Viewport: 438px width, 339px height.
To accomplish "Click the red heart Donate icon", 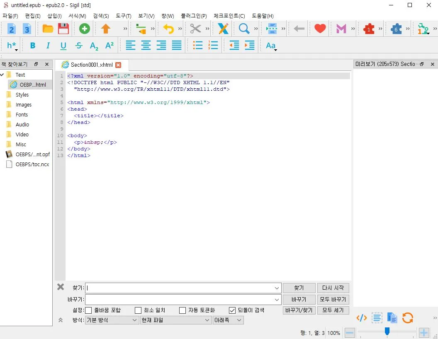I will coord(320,29).
